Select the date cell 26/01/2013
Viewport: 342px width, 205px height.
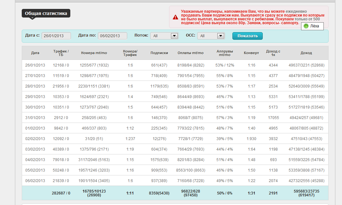35,65
